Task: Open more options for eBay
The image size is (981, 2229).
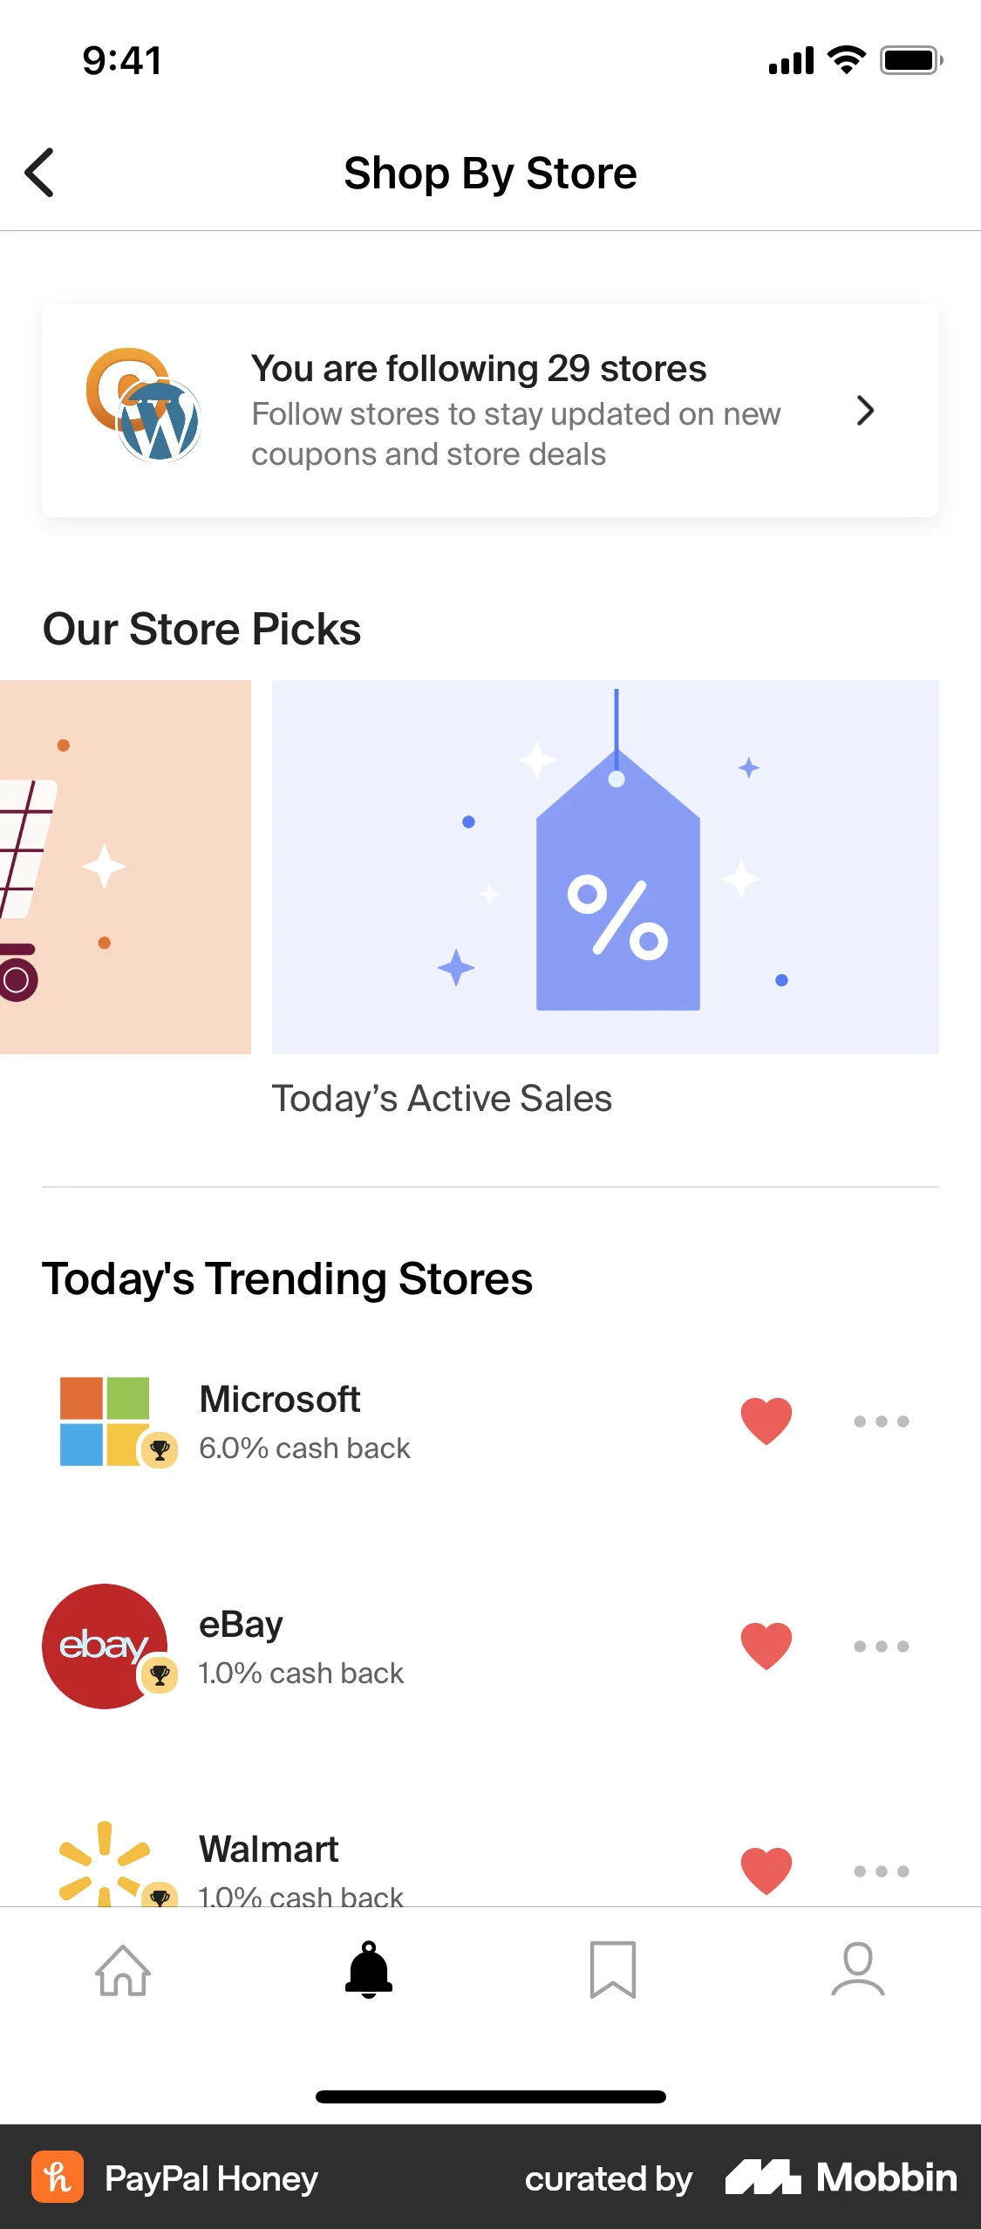Action: pos(882,1646)
